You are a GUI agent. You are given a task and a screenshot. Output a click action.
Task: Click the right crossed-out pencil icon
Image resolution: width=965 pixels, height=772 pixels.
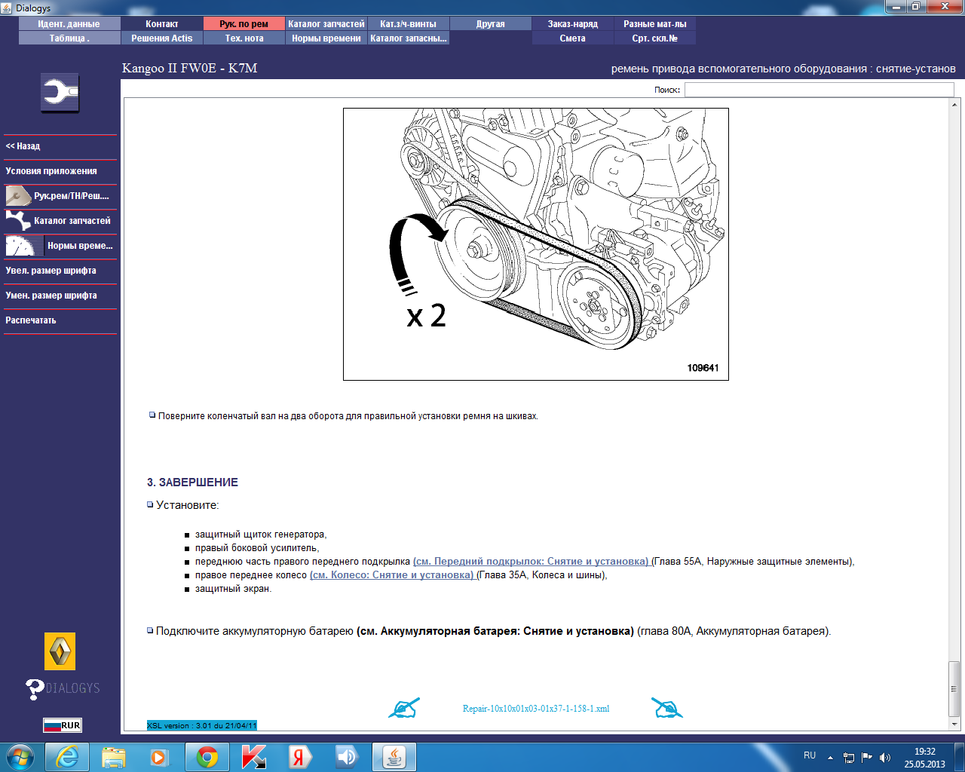tap(667, 708)
